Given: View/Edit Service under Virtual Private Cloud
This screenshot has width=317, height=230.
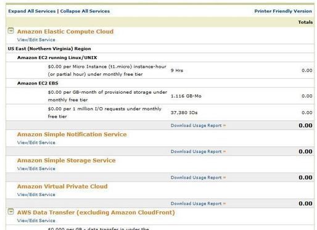Looking at the screenshot, I should click(x=36, y=194).
